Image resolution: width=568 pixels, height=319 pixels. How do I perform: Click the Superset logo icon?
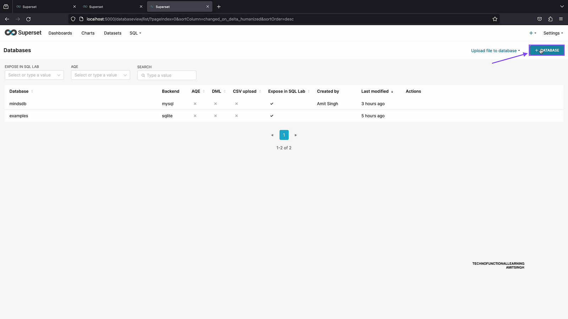[11, 33]
